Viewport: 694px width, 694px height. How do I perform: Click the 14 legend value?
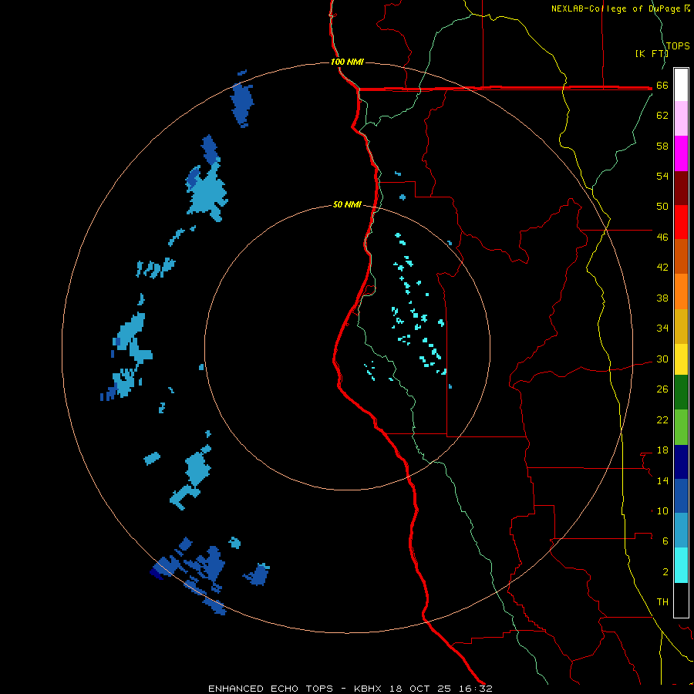(662, 480)
